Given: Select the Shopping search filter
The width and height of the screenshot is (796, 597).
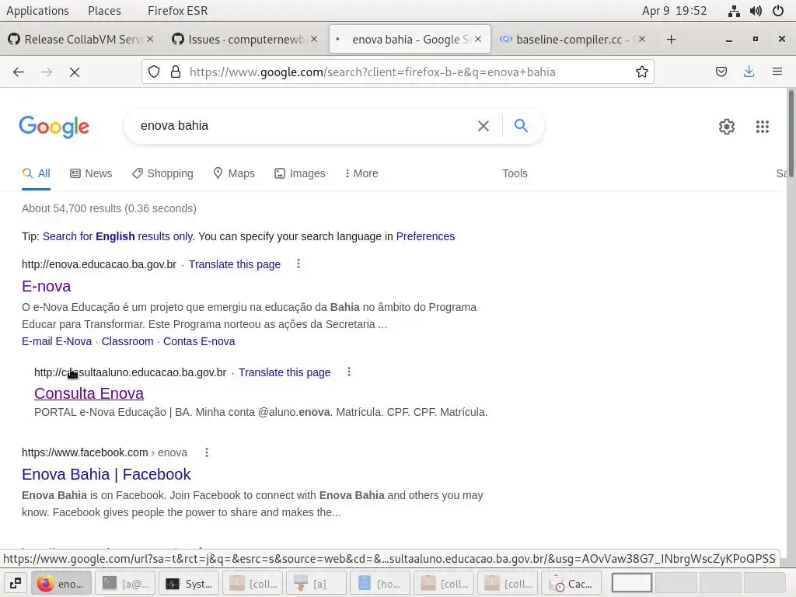Looking at the screenshot, I should (x=162, y=173).
